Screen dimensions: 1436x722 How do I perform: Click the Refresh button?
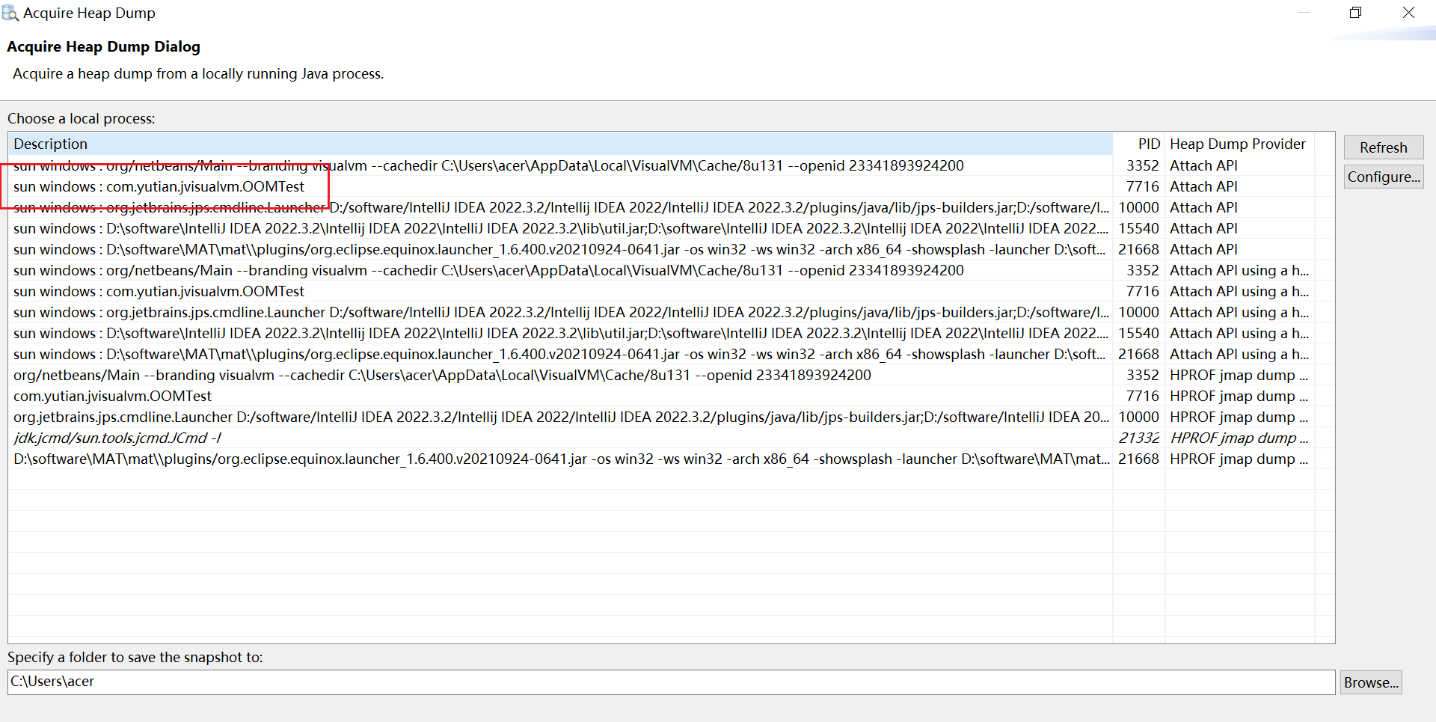(1383, 147)
